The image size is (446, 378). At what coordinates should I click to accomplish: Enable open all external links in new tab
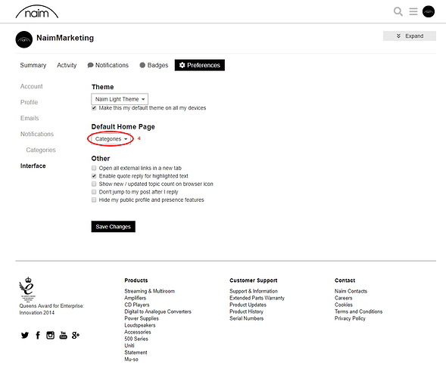tap(94, 168)
